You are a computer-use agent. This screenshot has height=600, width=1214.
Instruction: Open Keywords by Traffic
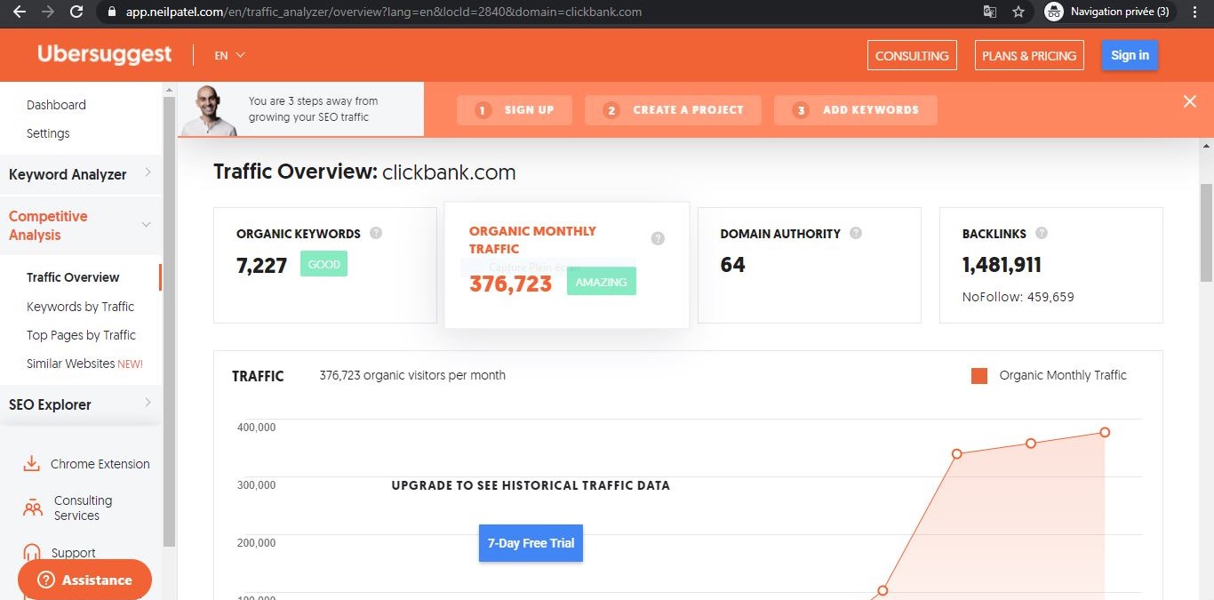click(x=80, y=307)
